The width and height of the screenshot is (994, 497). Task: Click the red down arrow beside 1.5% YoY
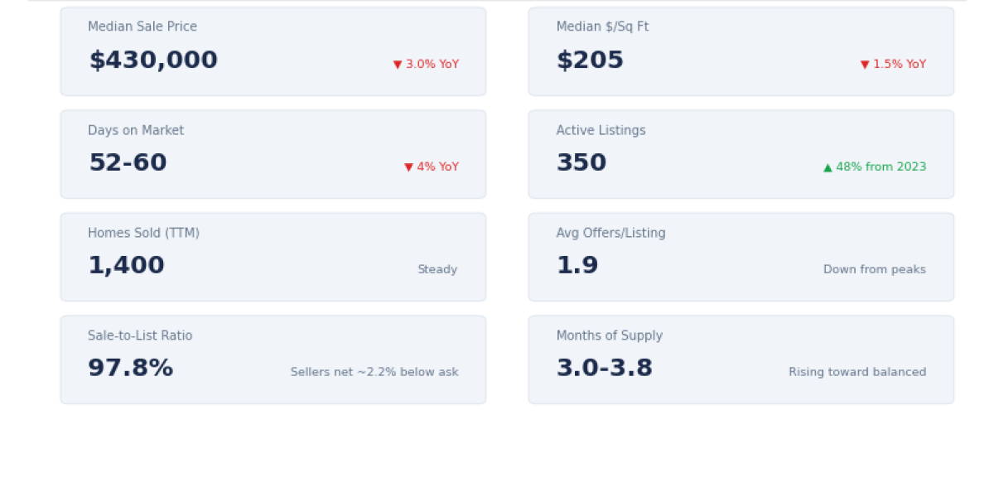(x=865, y=65)
